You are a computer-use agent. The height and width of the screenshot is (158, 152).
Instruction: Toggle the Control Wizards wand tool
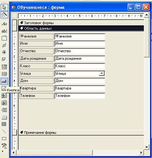tap(4, 14)
